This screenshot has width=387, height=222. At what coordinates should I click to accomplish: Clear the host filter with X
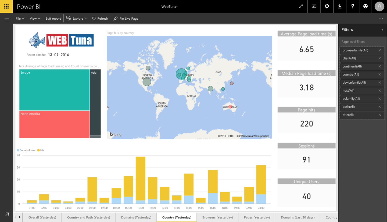[380, 91]
